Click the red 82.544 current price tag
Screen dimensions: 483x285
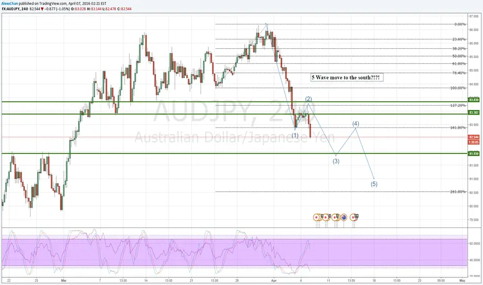click(474, 137)
